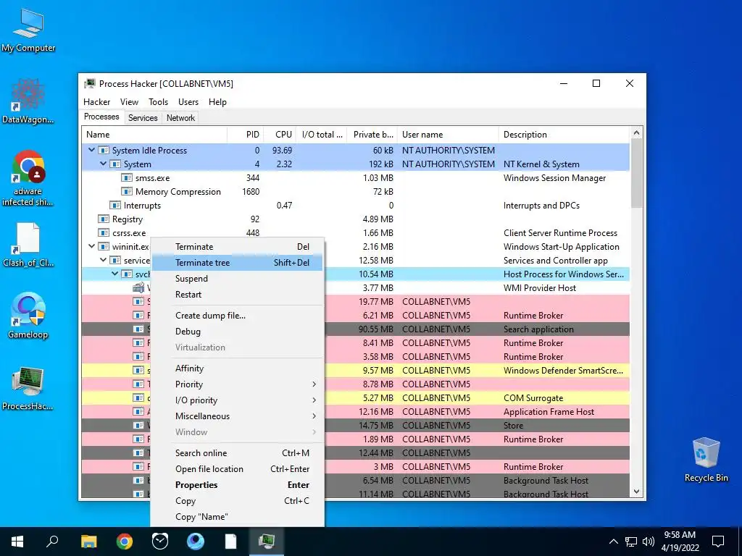
Task: Click the taskbar clock showing 9:58 AM
Action: (680, 542)
